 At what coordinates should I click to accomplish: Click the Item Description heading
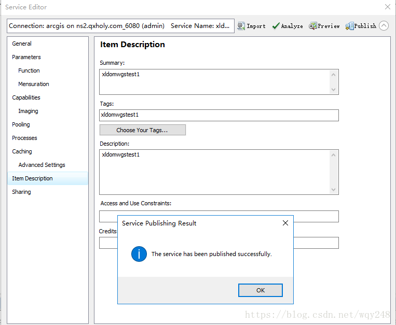pyautogui.click(x=132, y=45)
